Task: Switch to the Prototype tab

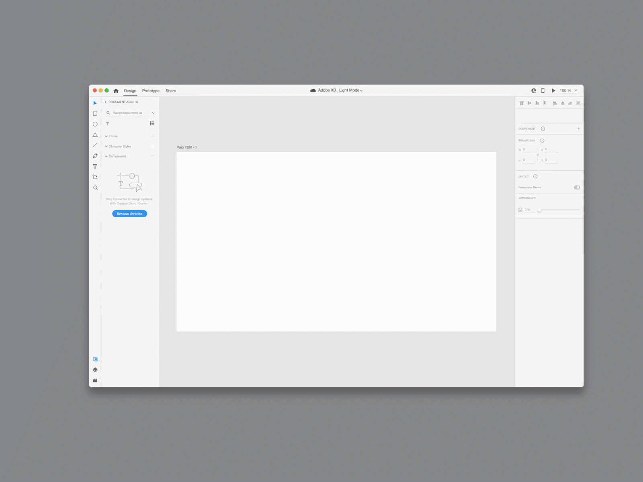Action: click(x=151, y=91)
